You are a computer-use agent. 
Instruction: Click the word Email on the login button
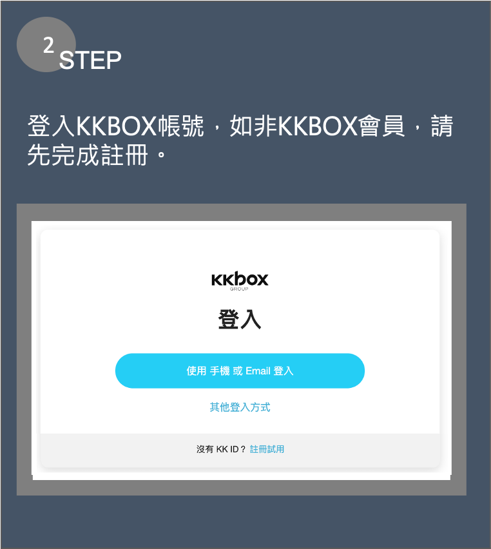258,371
